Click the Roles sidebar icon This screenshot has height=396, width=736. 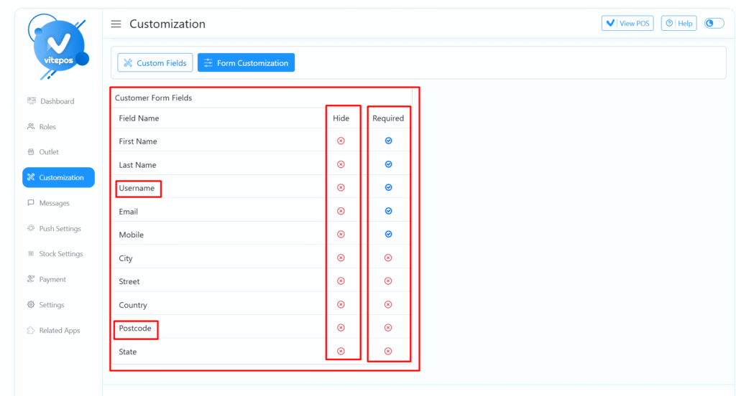(x=31, y=126)
